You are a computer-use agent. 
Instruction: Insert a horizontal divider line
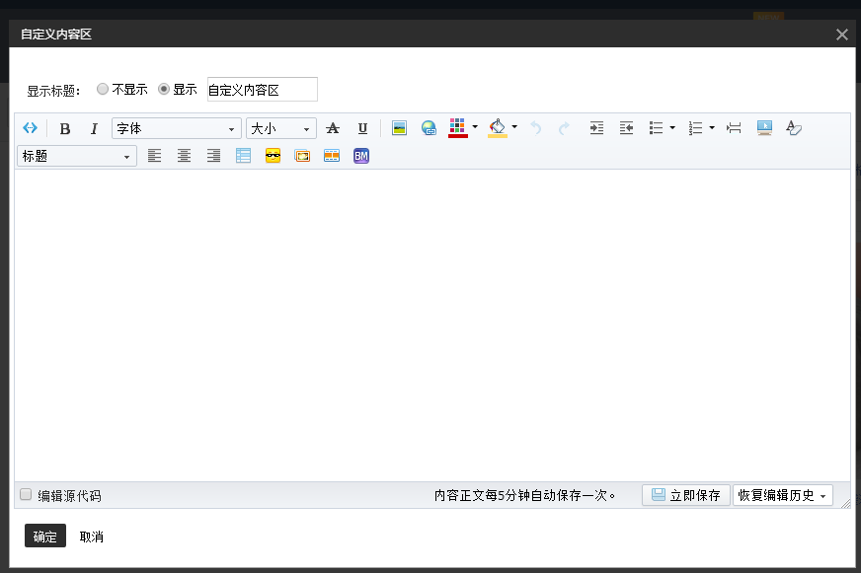coord(734,128)
